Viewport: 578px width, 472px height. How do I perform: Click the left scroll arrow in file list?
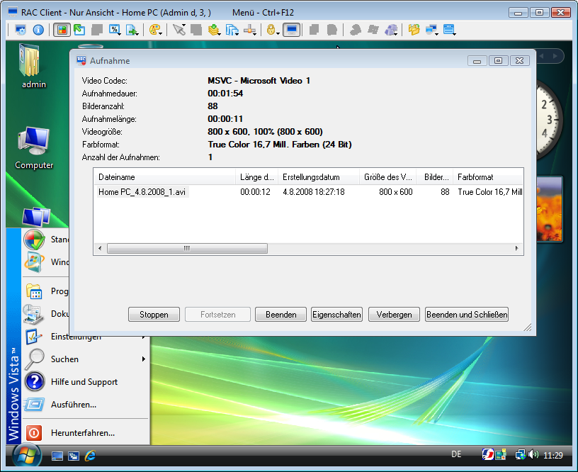tap(100, 248)
